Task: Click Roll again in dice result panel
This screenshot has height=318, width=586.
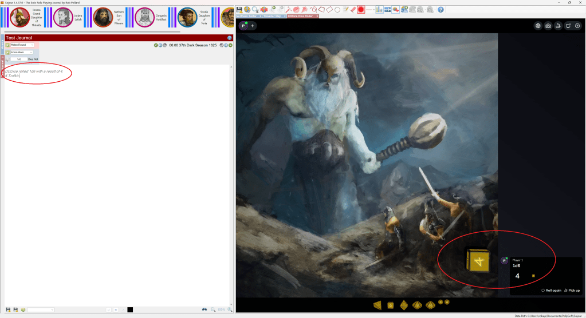Action: point(551,290)
